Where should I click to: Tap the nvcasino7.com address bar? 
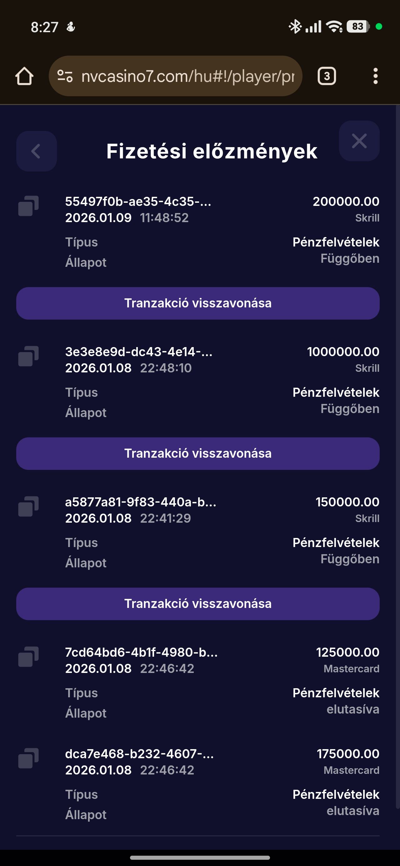(188, 76)
